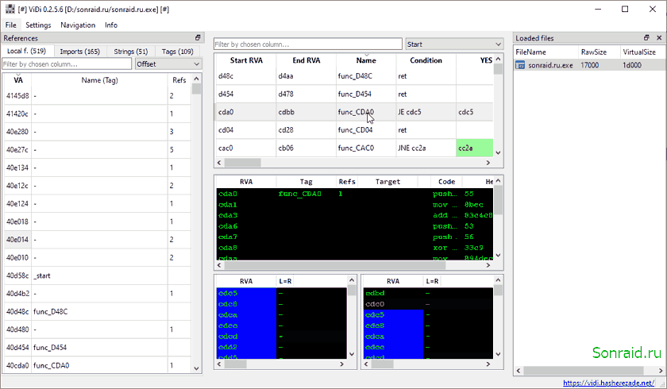Click the sonraid.ru.exe file icon
Viewport: 667px width, 389px height.
(520, 65)
